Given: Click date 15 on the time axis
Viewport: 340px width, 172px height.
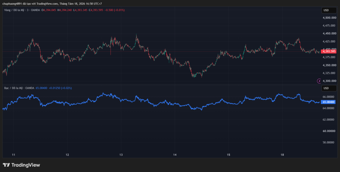Looking at the screenshot, I should pyautogui.click(x=228, y=155).
